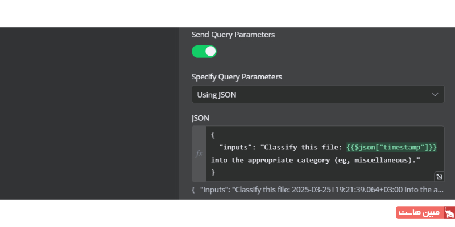455x227 pixels.
Task: Click the dark canvas area on left
Action: pyautogui.click(x=89, y=113)
